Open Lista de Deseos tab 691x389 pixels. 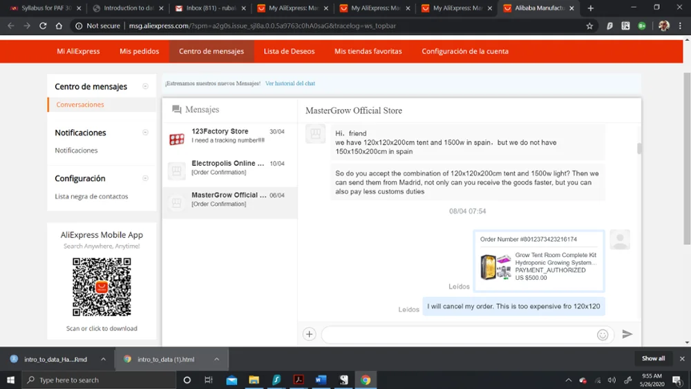tap(289, 51)
